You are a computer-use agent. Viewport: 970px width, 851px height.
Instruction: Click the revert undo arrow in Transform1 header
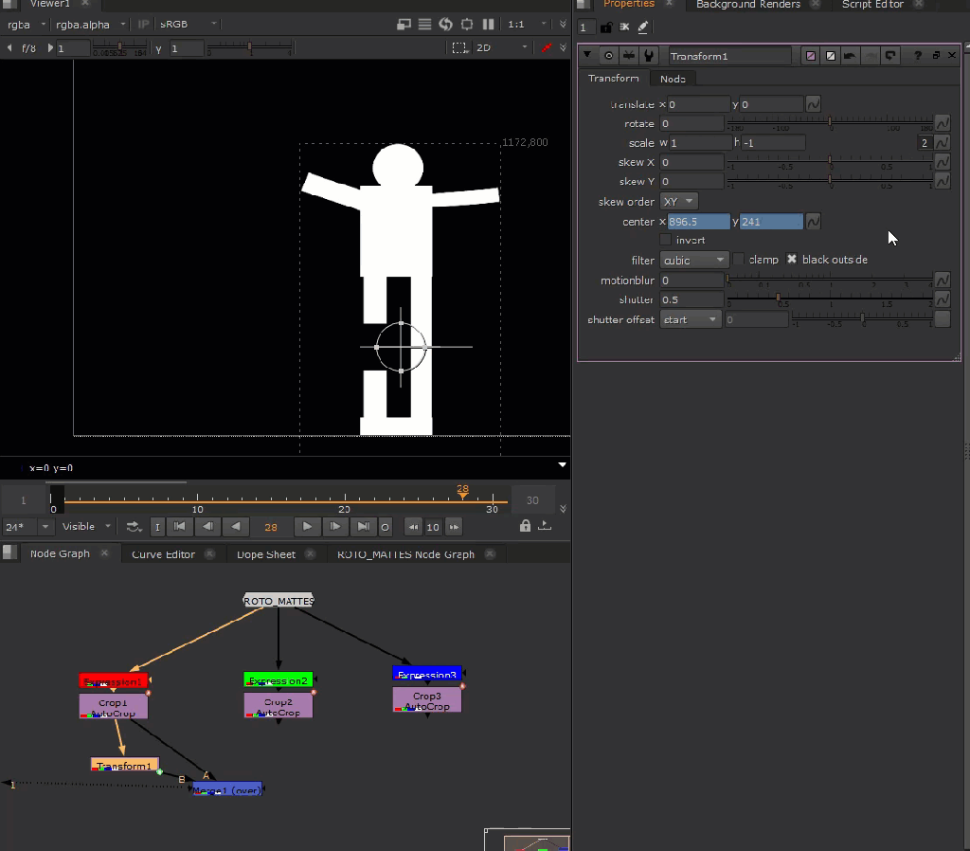(850, 56)
